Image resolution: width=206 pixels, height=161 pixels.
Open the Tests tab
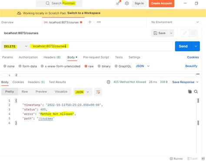119,57
